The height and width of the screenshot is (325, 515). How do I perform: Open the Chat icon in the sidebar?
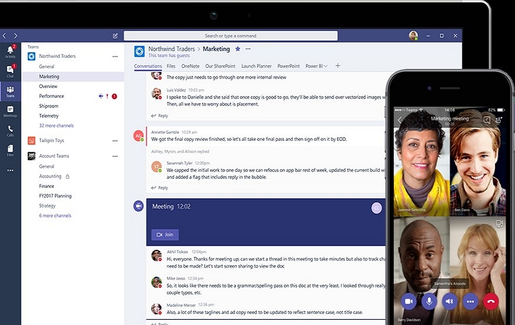pyautogui.click(x=10, y=71)
